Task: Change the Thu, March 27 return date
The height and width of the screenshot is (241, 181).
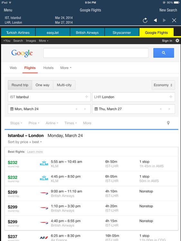Action: 133,109
